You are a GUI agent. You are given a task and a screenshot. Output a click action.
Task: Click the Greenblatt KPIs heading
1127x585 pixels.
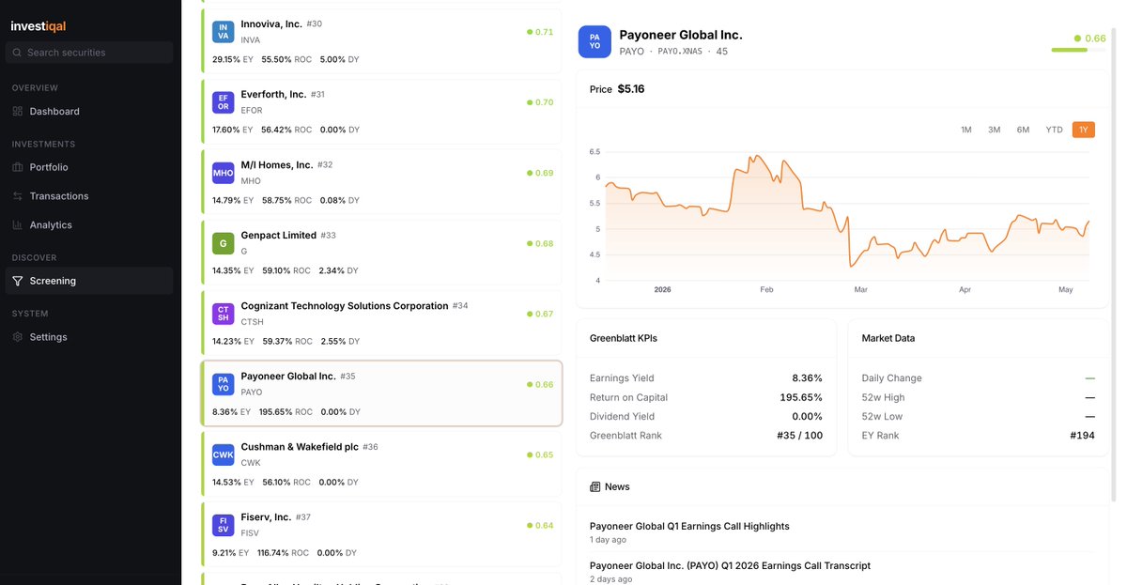click(x=624, y=338)
